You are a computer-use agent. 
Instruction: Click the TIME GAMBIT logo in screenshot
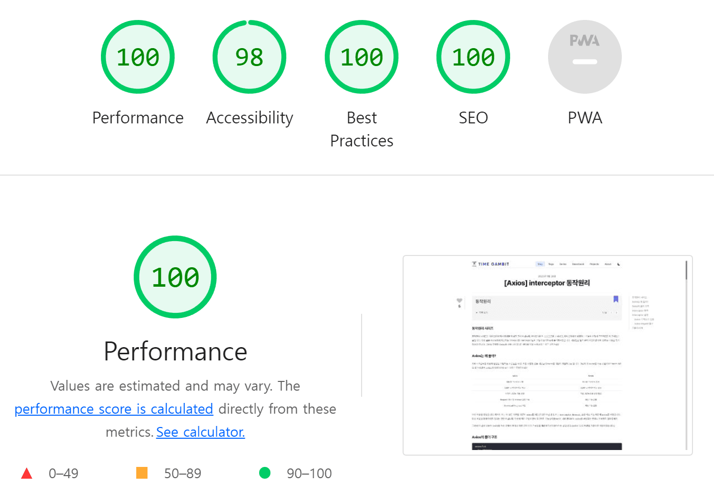[x=491, y=264]
